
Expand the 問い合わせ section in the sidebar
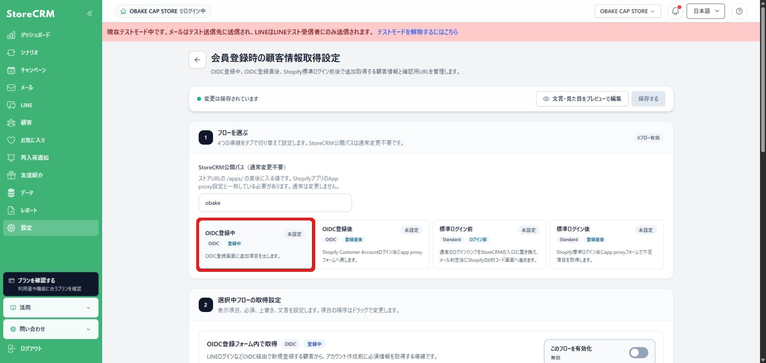click(51, 329)
